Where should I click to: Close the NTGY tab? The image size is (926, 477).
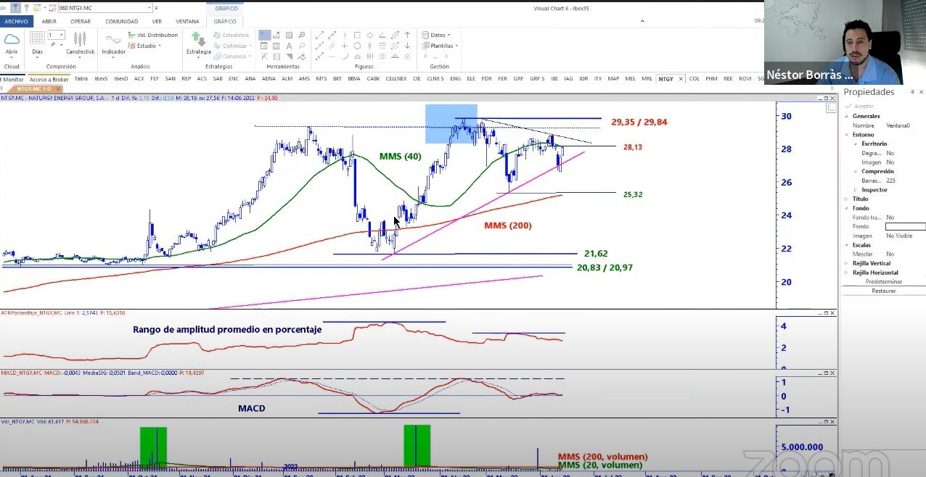[x=681, y=78]
